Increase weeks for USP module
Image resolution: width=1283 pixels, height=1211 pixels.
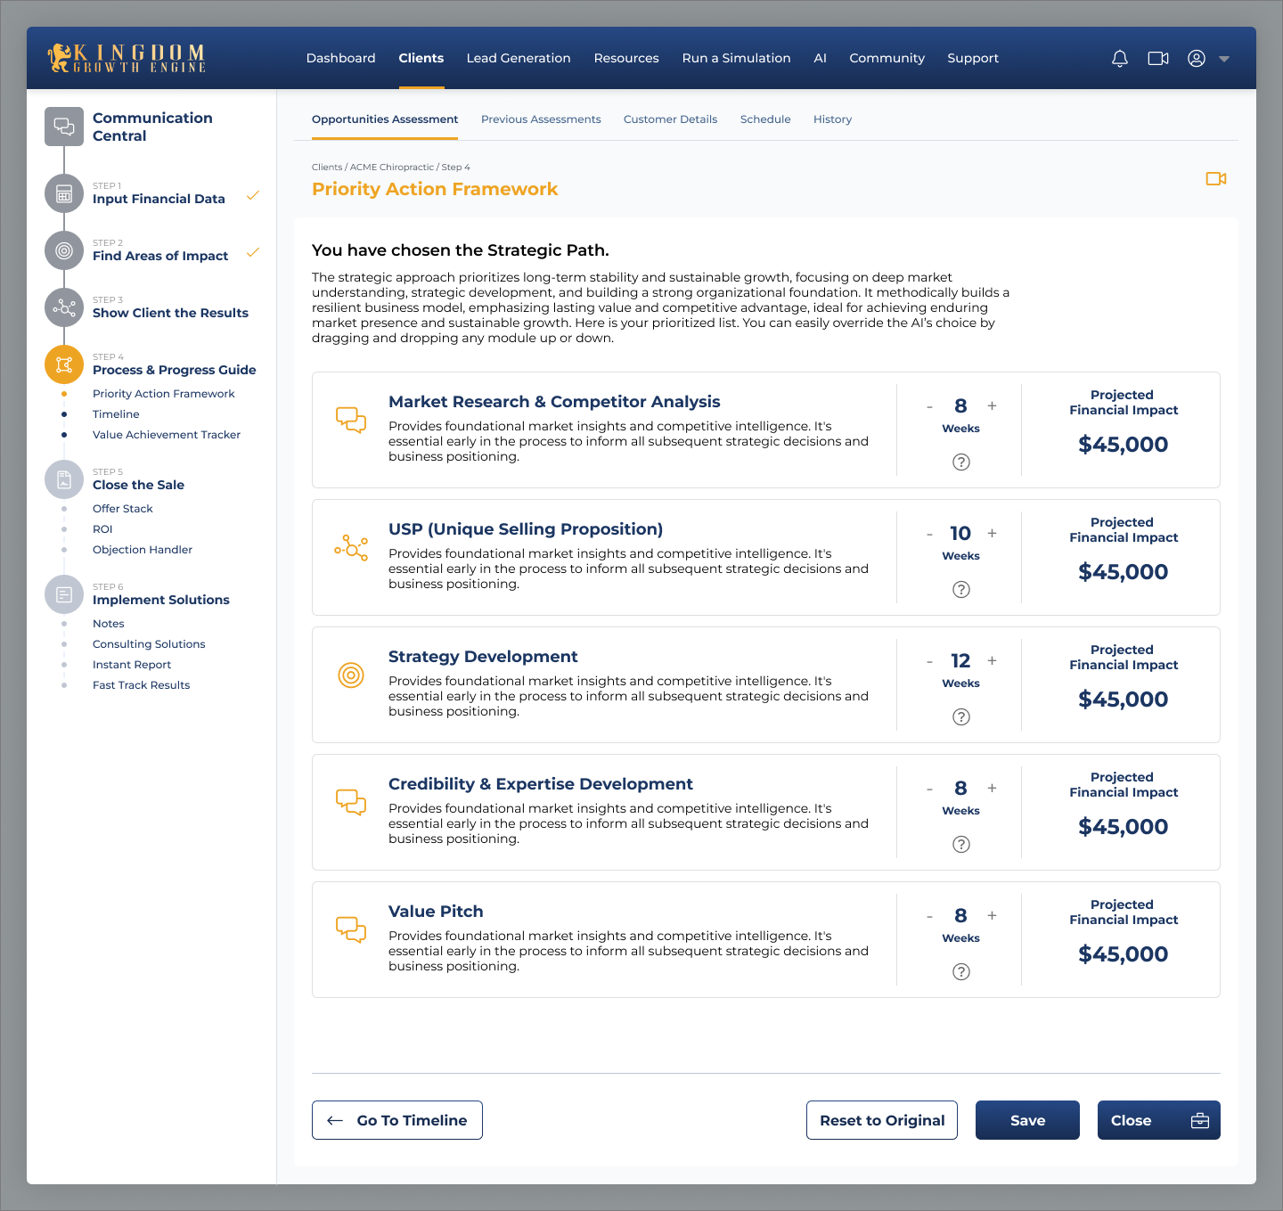pyautogui.click(x=992, y=533)
